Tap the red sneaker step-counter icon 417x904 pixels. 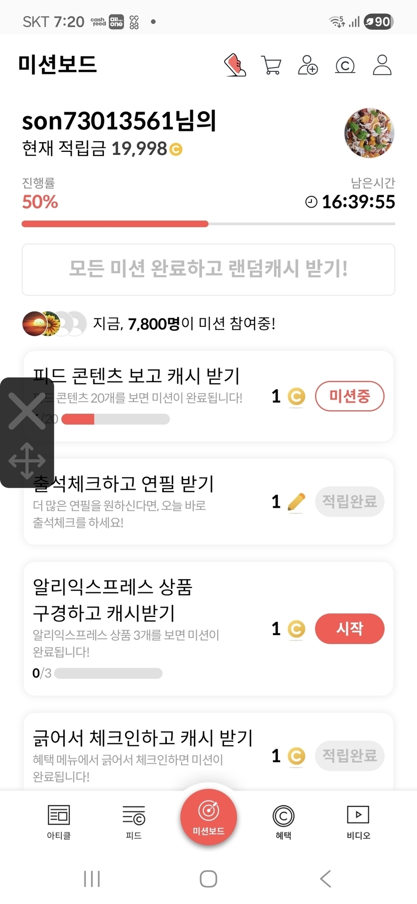[x=235, y=65]
